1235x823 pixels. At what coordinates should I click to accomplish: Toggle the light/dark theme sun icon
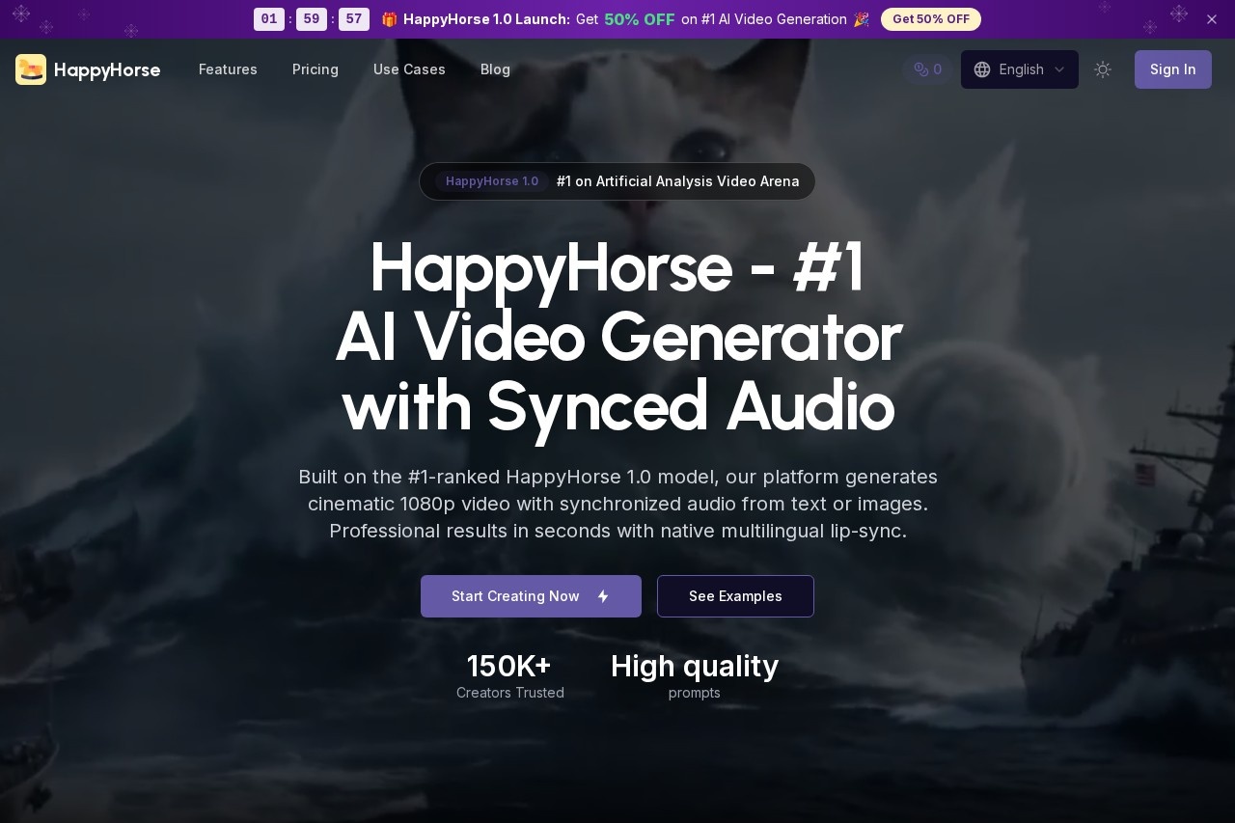pyautogui.click(x=1103, y=69)
